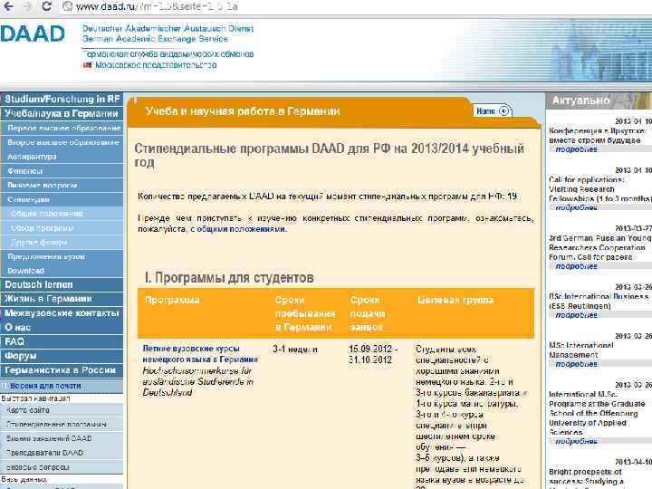Click the DAAD logo
Viewport: 652px width, 489px height.
point(33,34)
